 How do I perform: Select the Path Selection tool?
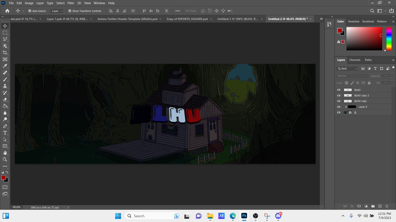pyautogui.click(x=5, y=139)
